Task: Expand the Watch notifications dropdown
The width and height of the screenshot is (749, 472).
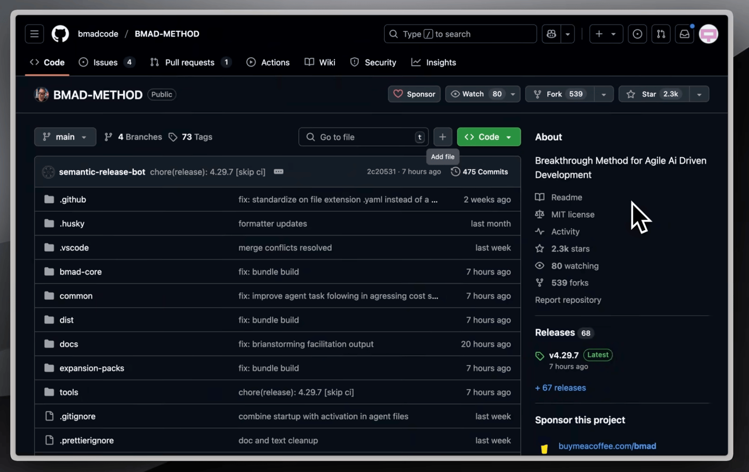Action: pos(513,94)
